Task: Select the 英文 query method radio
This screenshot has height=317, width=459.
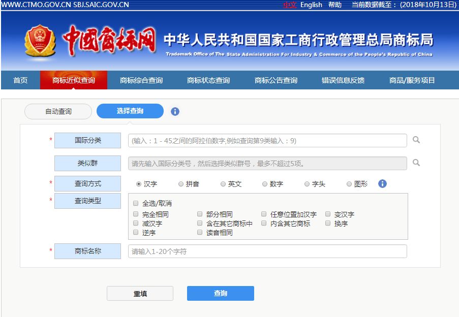Action: coord(223,184)
